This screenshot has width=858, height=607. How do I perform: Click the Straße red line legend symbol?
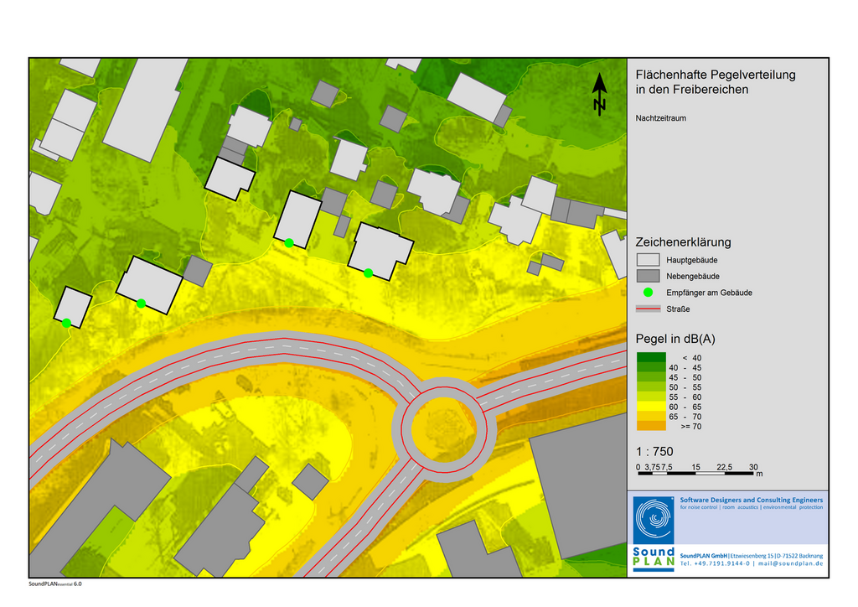649,309
